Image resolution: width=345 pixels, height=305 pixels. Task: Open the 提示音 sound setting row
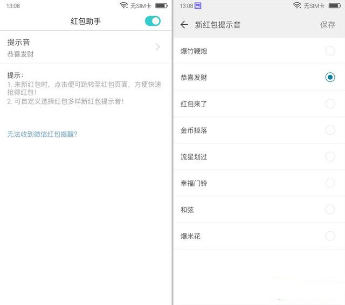86,47
